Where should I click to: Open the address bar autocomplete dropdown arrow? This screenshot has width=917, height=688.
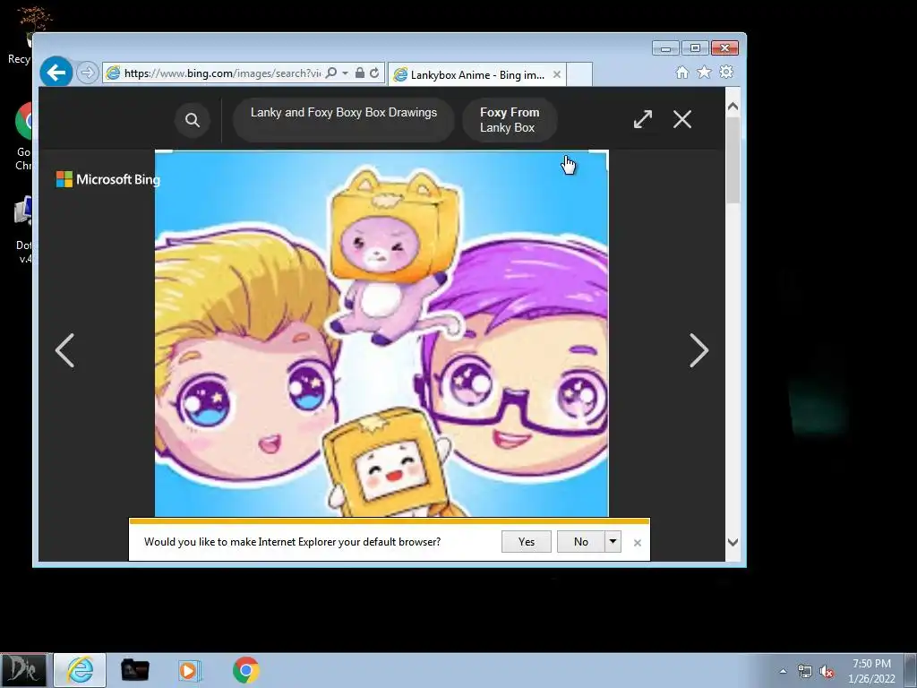pyautogui.click(x=345, y=73)
